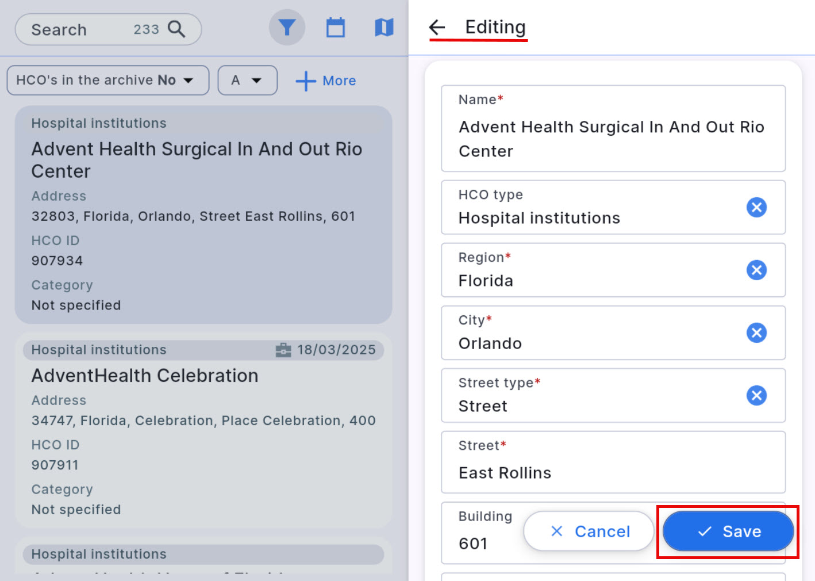Click the back arrow next to Editing
The height and width of the screenshot is (581, 815).
pyautogui.click(x=437, y=27)
